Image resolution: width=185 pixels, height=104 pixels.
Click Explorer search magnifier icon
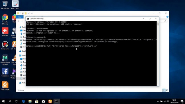point(165,21)
